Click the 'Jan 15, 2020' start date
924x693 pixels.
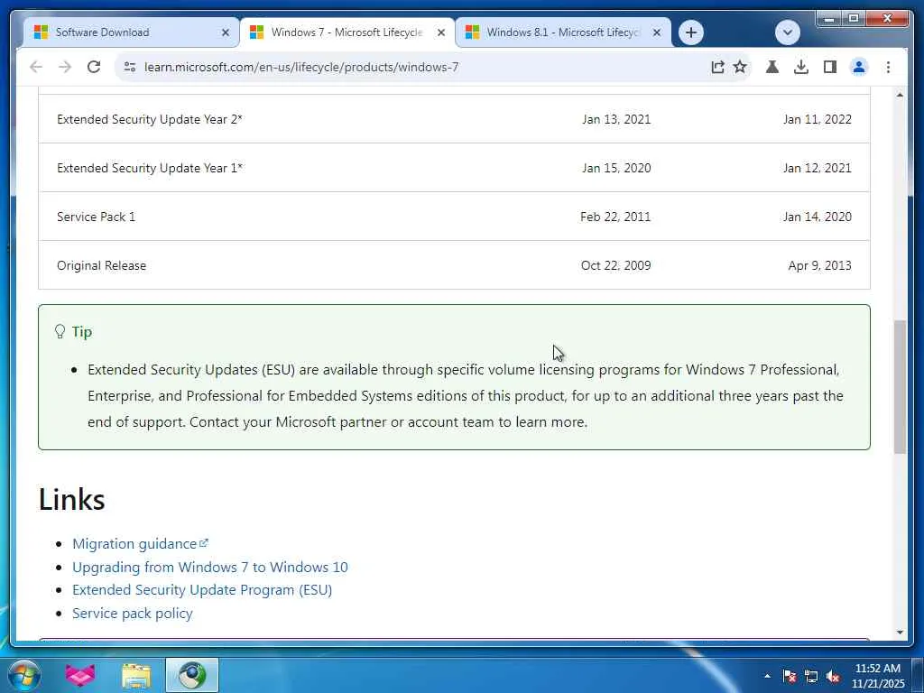616,168
